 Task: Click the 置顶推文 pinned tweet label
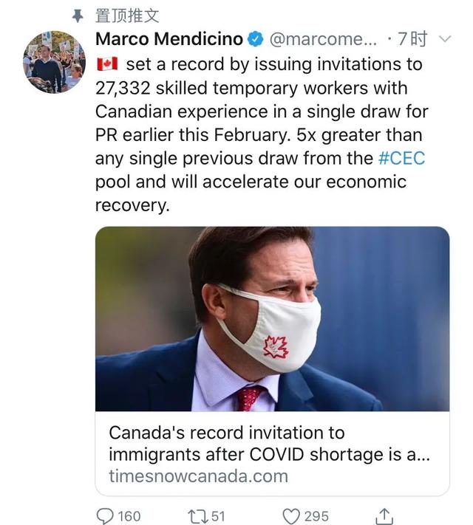[127, 15]
